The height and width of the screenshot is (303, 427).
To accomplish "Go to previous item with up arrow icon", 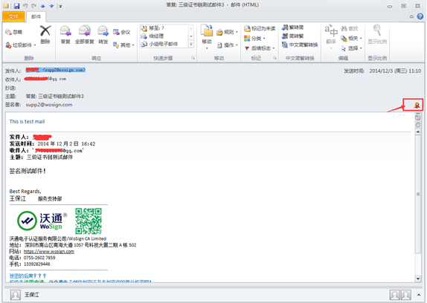I will click(x=42, y=6).
